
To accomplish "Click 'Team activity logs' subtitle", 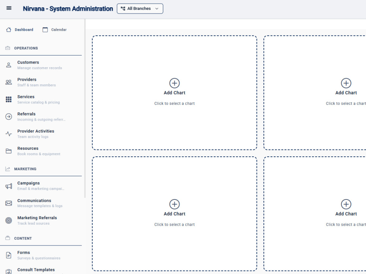I will [x=33, y=137].
